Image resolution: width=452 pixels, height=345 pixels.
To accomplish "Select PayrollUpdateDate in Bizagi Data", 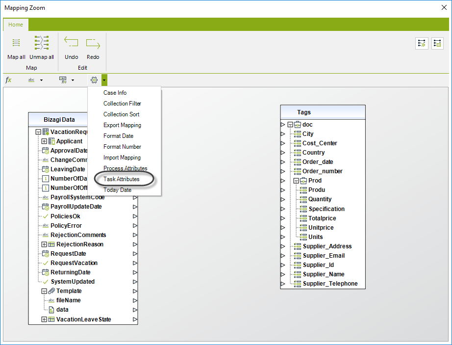I will 76,207.
